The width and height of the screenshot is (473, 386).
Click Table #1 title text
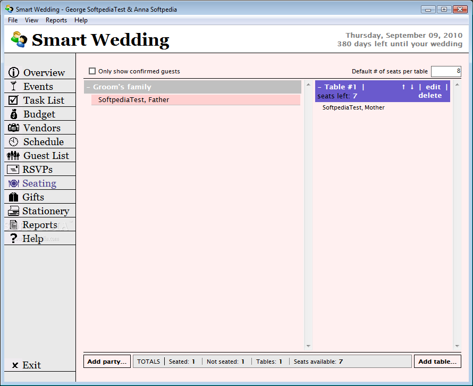[340, 87]
